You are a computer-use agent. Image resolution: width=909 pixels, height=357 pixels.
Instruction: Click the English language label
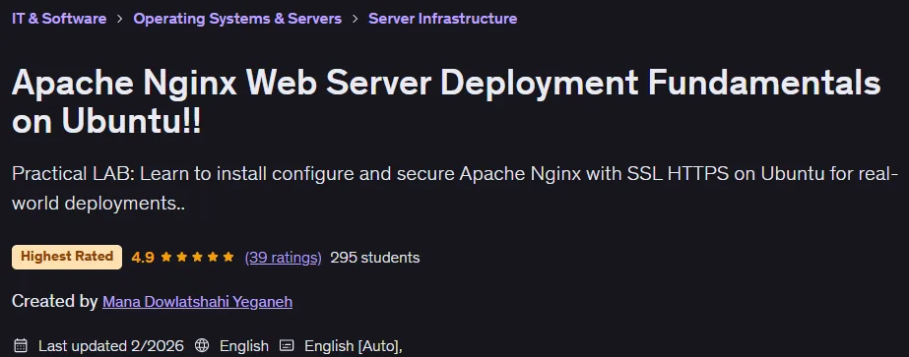[244, 346]
